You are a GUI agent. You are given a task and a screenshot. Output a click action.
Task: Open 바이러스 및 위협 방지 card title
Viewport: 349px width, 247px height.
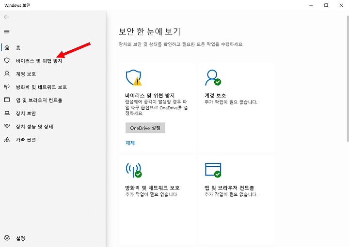click(x=150, y=95)
